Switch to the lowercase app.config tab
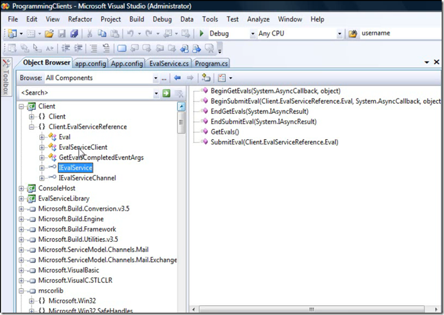 (90, 64)
